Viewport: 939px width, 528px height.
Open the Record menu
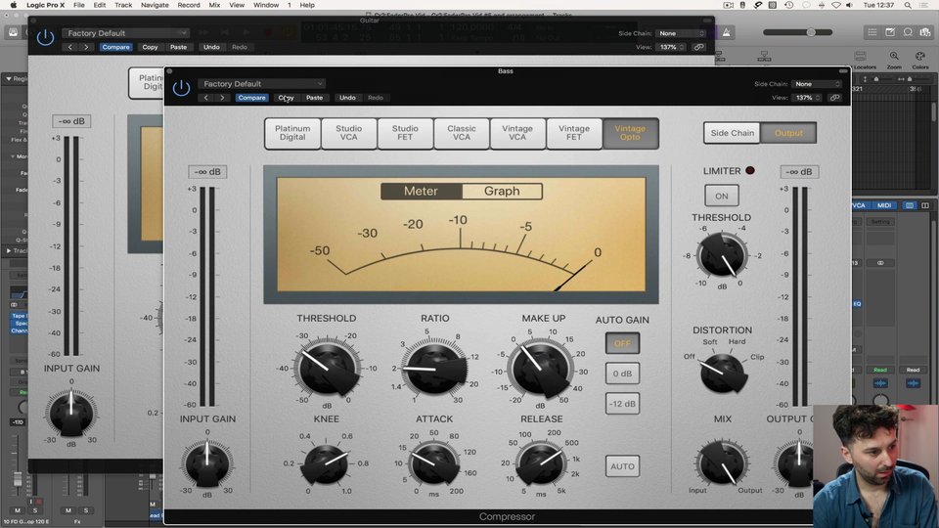pos(189,5)
